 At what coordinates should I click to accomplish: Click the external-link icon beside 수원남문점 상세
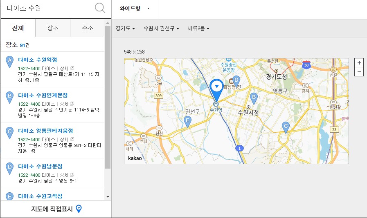point(72,175)
